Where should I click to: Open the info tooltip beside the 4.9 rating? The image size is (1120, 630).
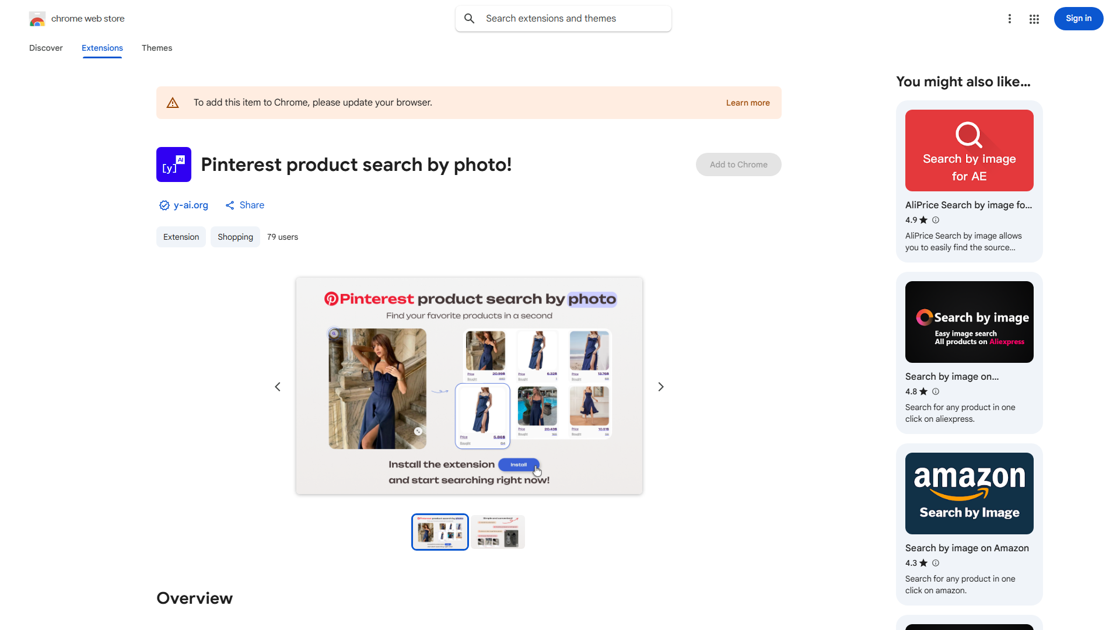tap(935, 220)
